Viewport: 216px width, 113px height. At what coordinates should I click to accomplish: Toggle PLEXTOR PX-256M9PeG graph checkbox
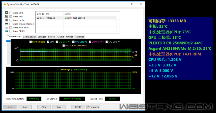(64, 46)
